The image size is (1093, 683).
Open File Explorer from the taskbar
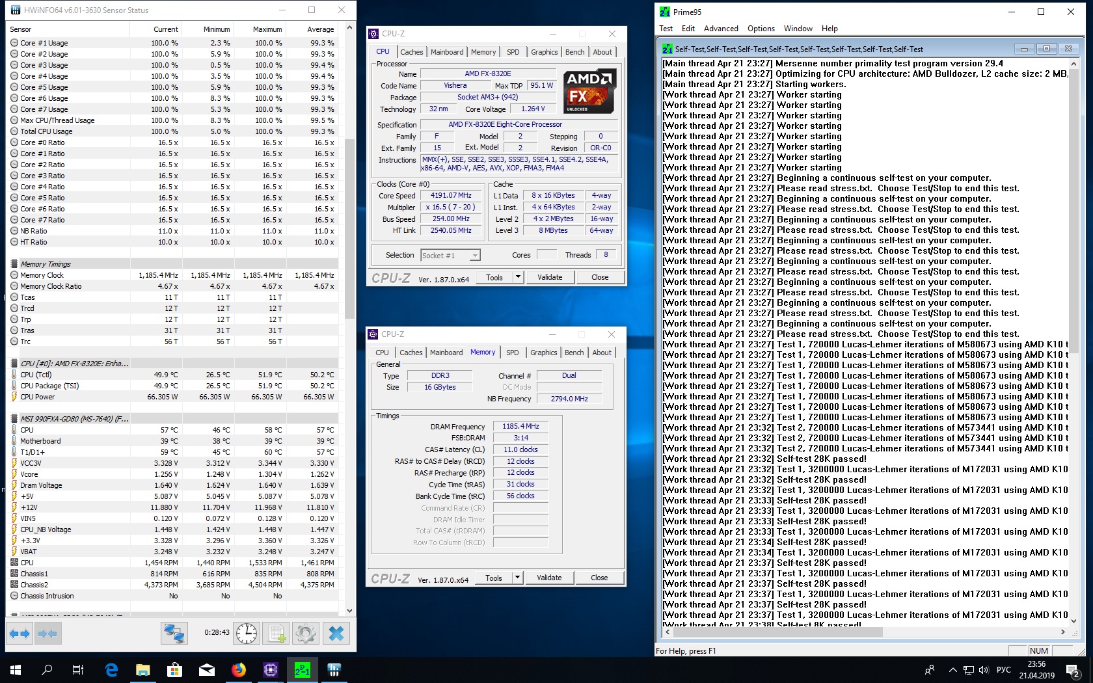click(x=142, y=669)
